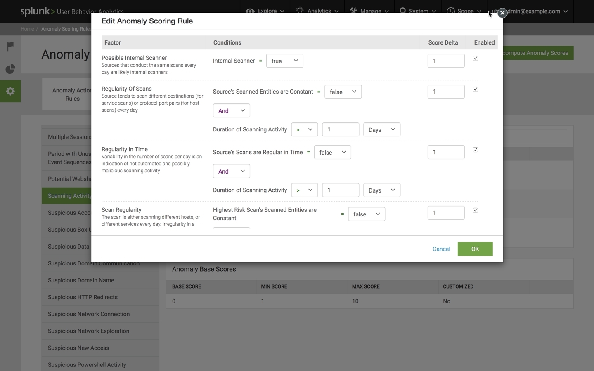Click the Manage tools icon
The height and width of the screenshot is (371, 594).
point(353,11)
